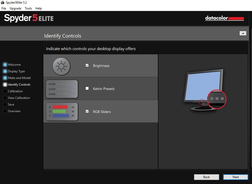Click the green bar in RGB illustration
The width and height of the screenshot is (252, 184).
59,111
